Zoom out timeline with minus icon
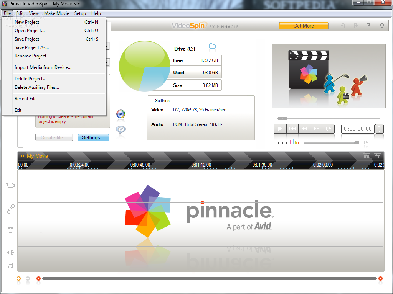Image resolution: width=393 pixels, height=294 pixels. pos(28,279)
